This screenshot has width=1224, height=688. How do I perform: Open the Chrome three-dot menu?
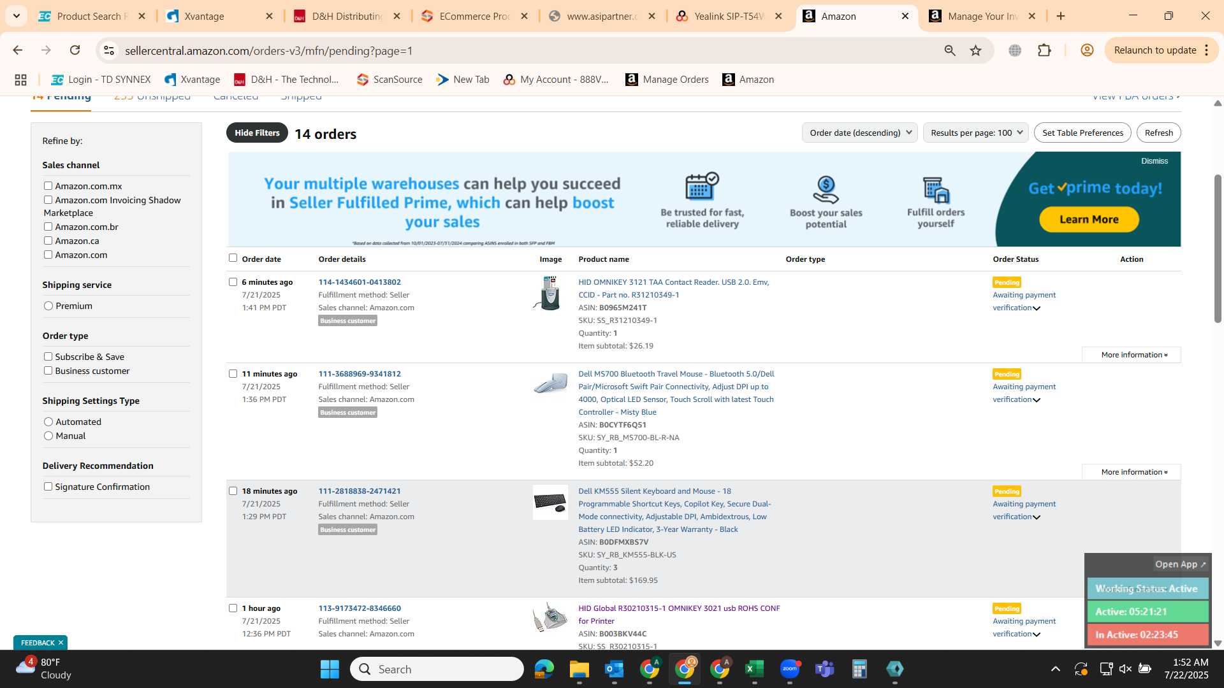pos(1207,50)
